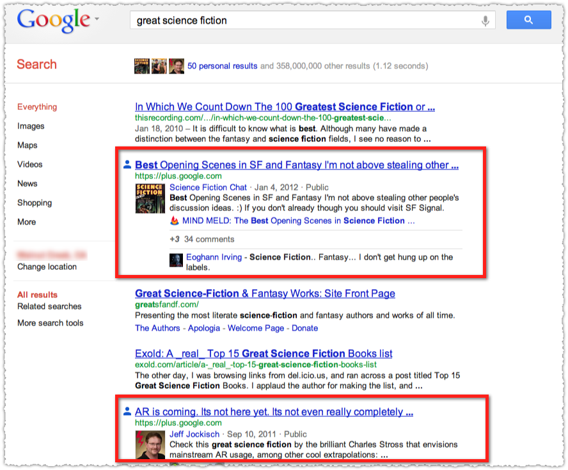Click the Science Fiction Chat profile thumbnail
The height and width of the screenshot is (470, 568).
pos(150,198)
